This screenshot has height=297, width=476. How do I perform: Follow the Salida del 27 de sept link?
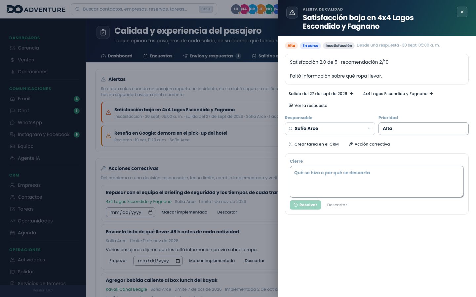point(321,94)
